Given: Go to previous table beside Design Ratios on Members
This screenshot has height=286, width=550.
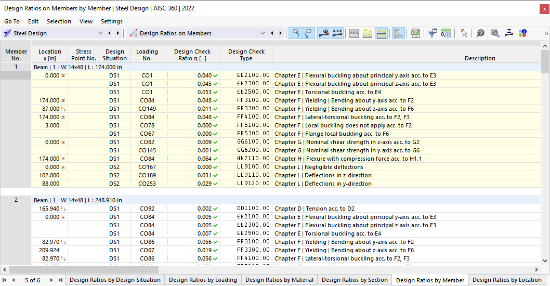Looking at the screenshot, I should click(x=272, y=33).
